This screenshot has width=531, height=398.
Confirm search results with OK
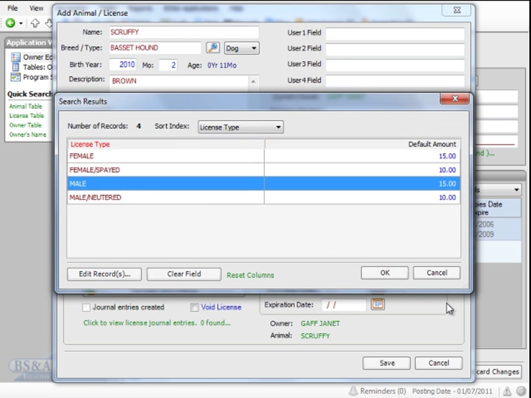point(385,273)
